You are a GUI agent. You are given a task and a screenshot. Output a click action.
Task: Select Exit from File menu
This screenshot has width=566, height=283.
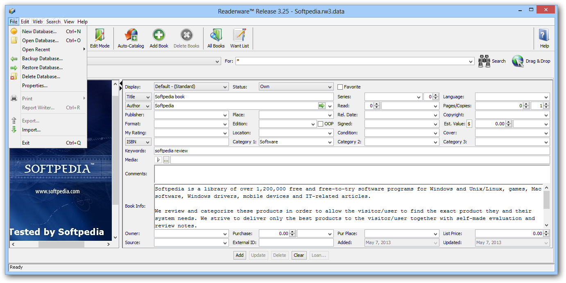coord(48,143)
